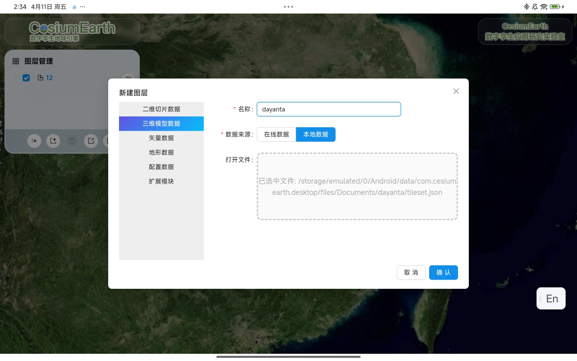Click the add group icon in layer toolbar

coord(34,141)
